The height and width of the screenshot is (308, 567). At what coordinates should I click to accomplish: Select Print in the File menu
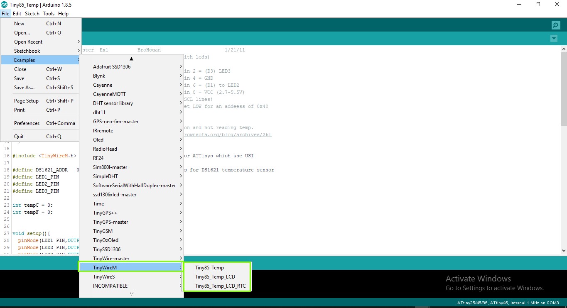tap(41, 110)
